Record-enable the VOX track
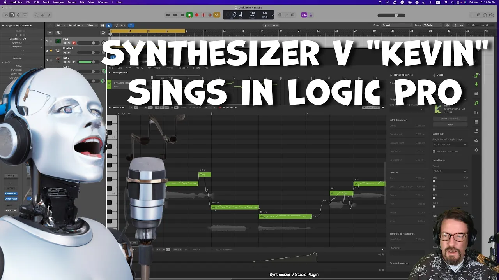 74,43
